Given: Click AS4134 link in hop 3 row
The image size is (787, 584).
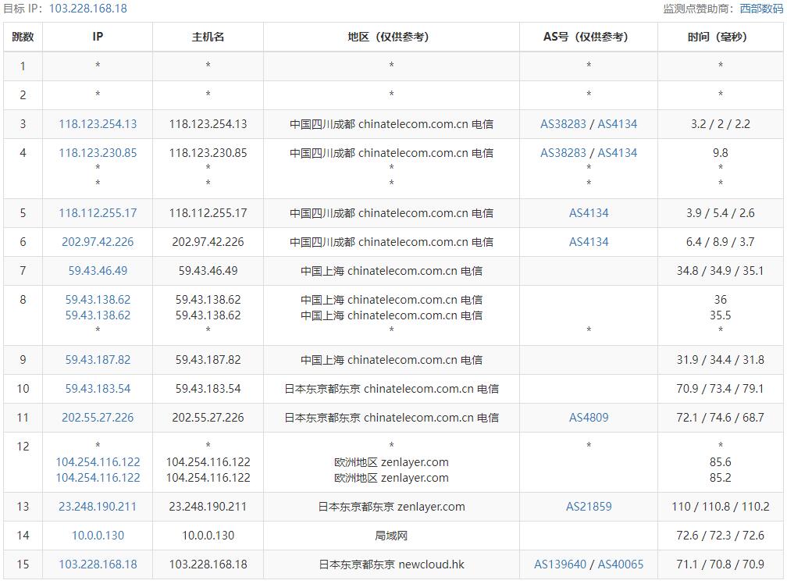Looking at the screenshot, I should (618, 124).
